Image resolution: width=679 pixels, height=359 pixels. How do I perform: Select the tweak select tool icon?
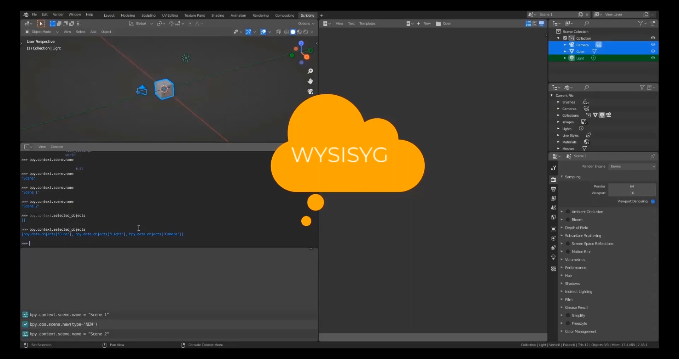(x=41, y=24)
